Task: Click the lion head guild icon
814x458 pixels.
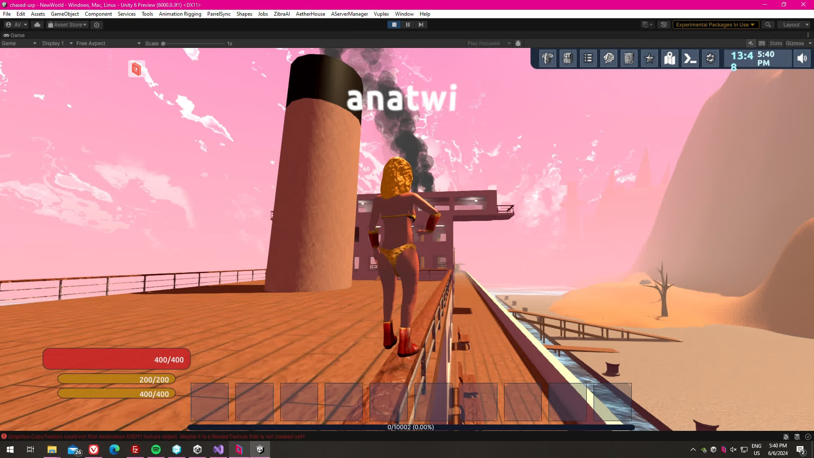Action: (608, 58)
